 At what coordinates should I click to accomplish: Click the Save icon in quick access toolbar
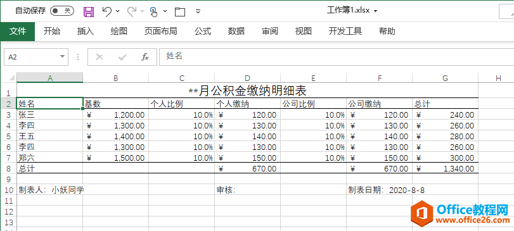tap(89, 12)
